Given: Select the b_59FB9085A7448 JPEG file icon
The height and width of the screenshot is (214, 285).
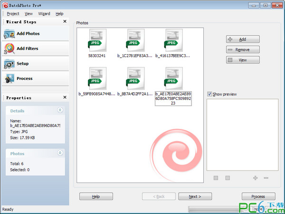Looking at the screenshot, I should (97, 78).
